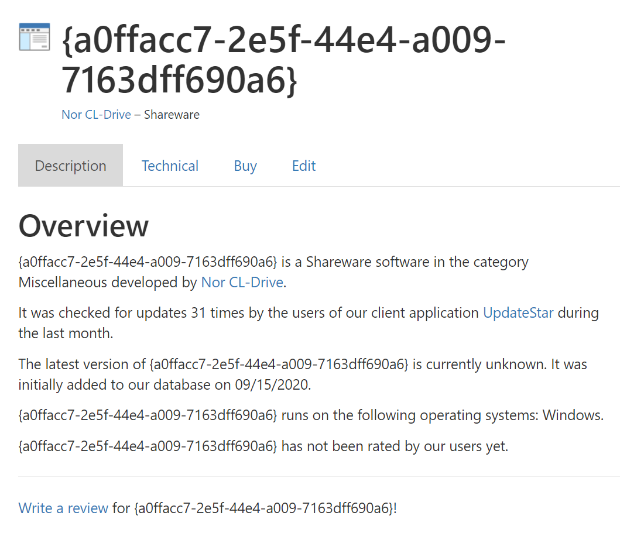This screenshot has height=550, width=644.
Task: Click the word Windows in operating systems line
Action: point(571,415)
